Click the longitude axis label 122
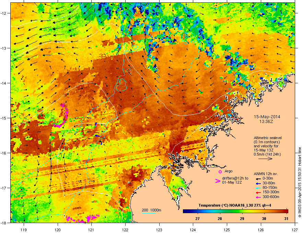302x233 pixels. pyautogui.click(x=125, y=230)
